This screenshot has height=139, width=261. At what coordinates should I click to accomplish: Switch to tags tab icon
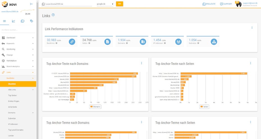pos(31,21)
